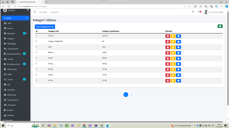Image resolution: width=229 pixels, height=128 pixels.
Task: Open a new browser tab
Action: pos(47,2)
